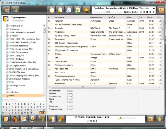The width and height of the screenshot is (166, 129).
Task: Sort by Исполнитель column header
Action: click(x=99, y=17)
